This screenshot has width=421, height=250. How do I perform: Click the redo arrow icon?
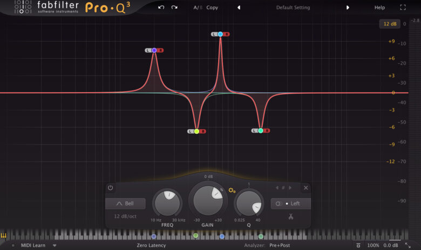tap(174, 8)
